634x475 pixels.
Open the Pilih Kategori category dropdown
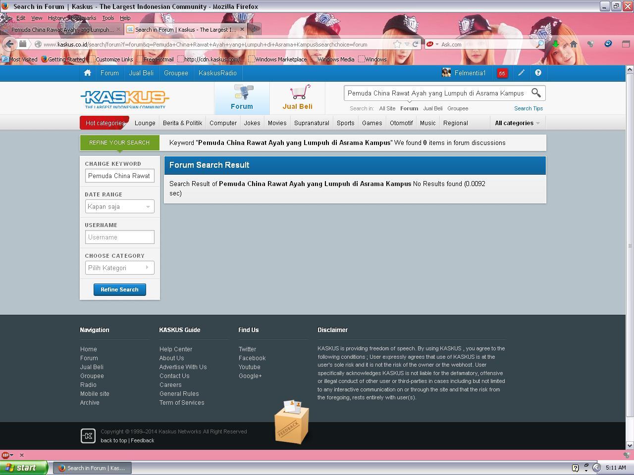click(x=119, y=268)
